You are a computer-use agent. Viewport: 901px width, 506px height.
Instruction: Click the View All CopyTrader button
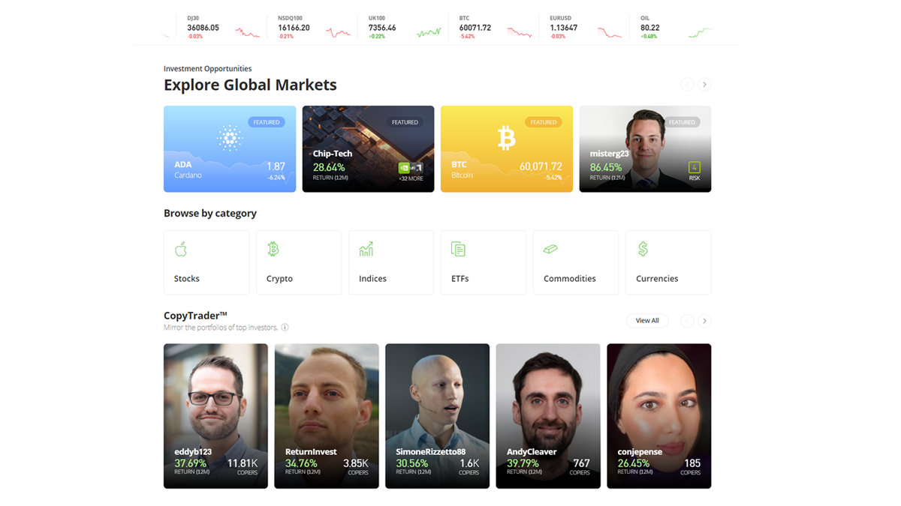point(647,320)
